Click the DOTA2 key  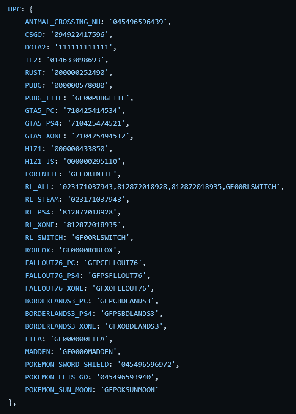point(36,47)
